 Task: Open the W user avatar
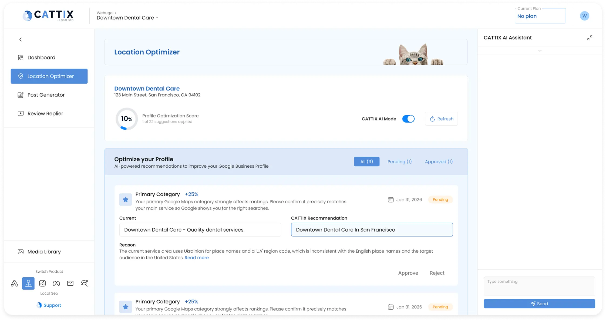(x=584, y=16)
